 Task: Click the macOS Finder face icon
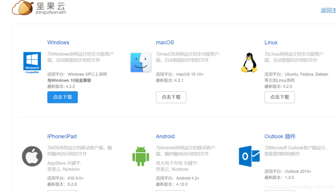[141, 62]
